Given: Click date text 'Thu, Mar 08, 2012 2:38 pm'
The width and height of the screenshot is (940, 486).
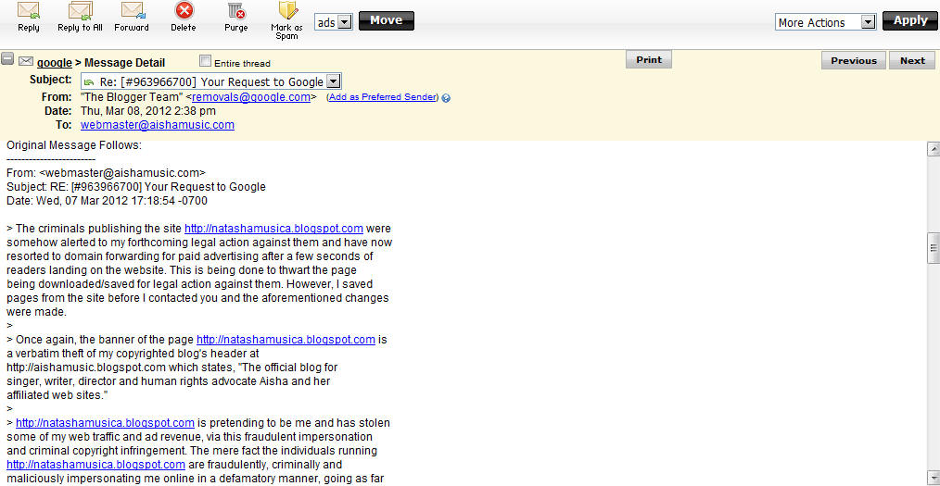Looking at the screenshot, I should click(x=148, y=111).
